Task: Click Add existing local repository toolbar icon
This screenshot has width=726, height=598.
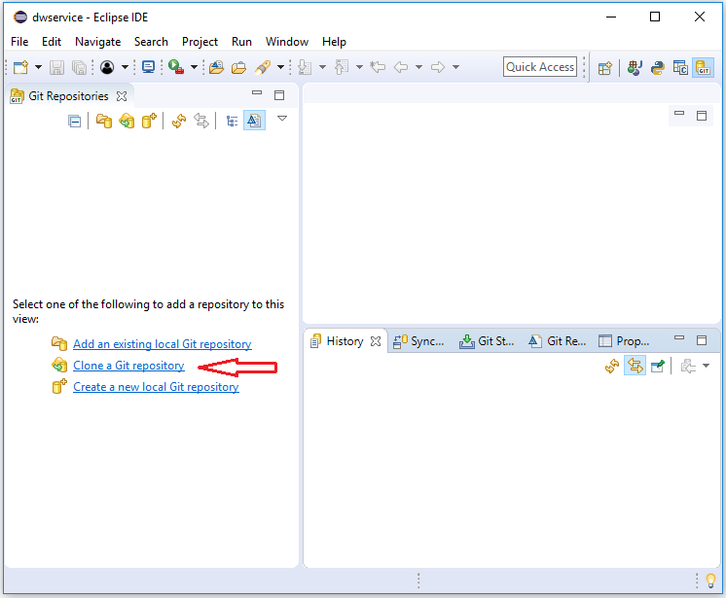Action: [104, 121]
